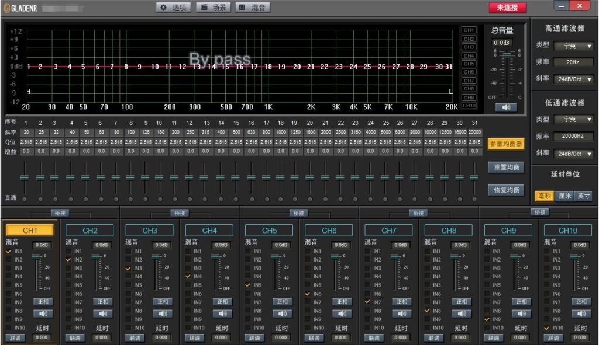Click the low-pass 频率 20000Hz field
Image resolution: width=599 pixels, height=345 pixels.
click(x=573, y=136)
